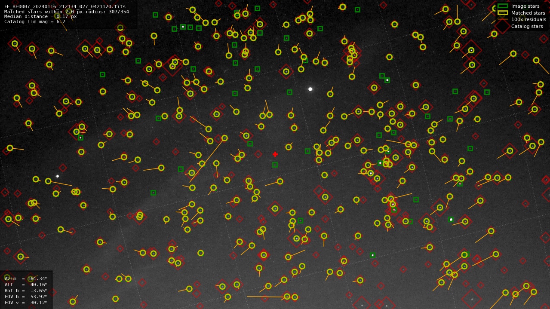Viewport: 550px width, 309px height.
Task: Click the orange 100x residuals legend line
Action: click(503, 19)
